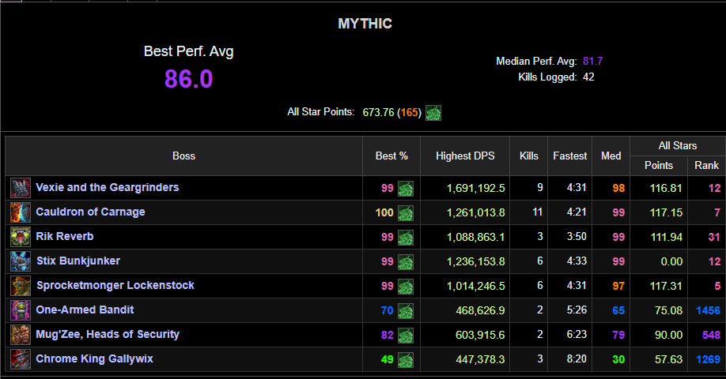Click the Vexie and the Geargrinders boss icon
Image resolution: width=726 pixels, height=379 pixels.
(x=21, y=188)
